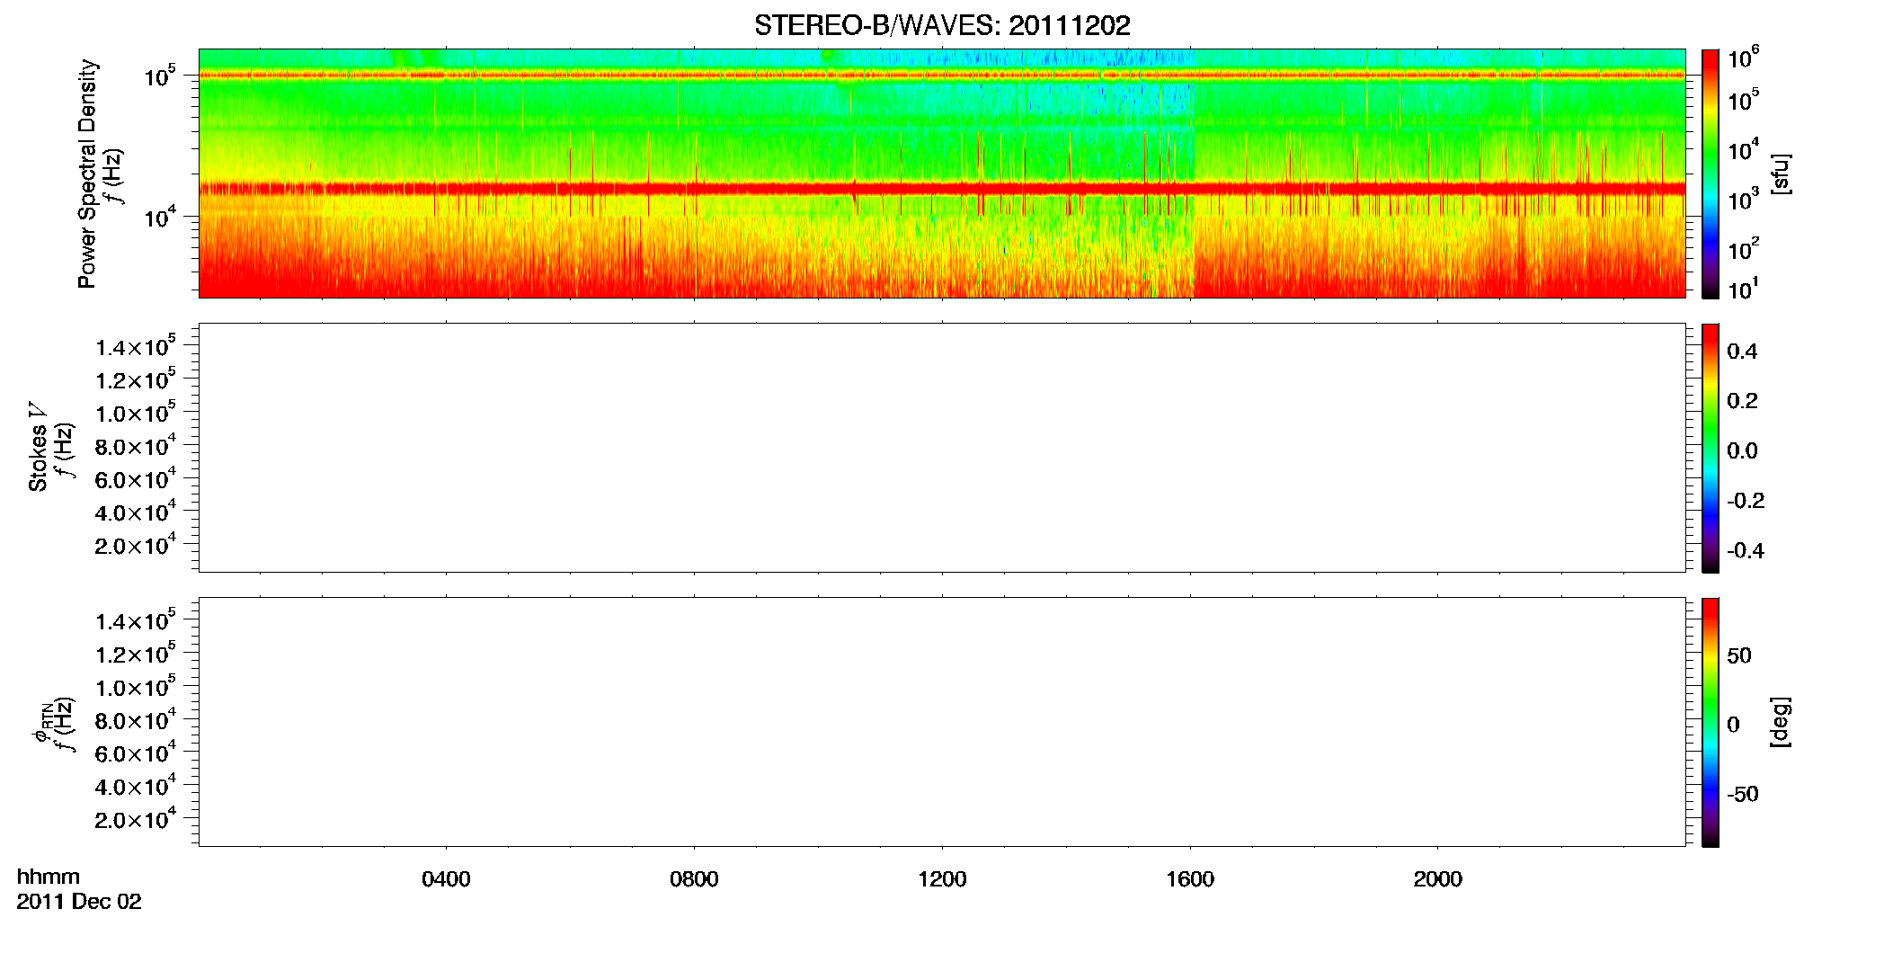Viewport: 1884px width, 971px height.
Task: Click the power spectral density colorbar
Action: click(x=1710, y=174)
